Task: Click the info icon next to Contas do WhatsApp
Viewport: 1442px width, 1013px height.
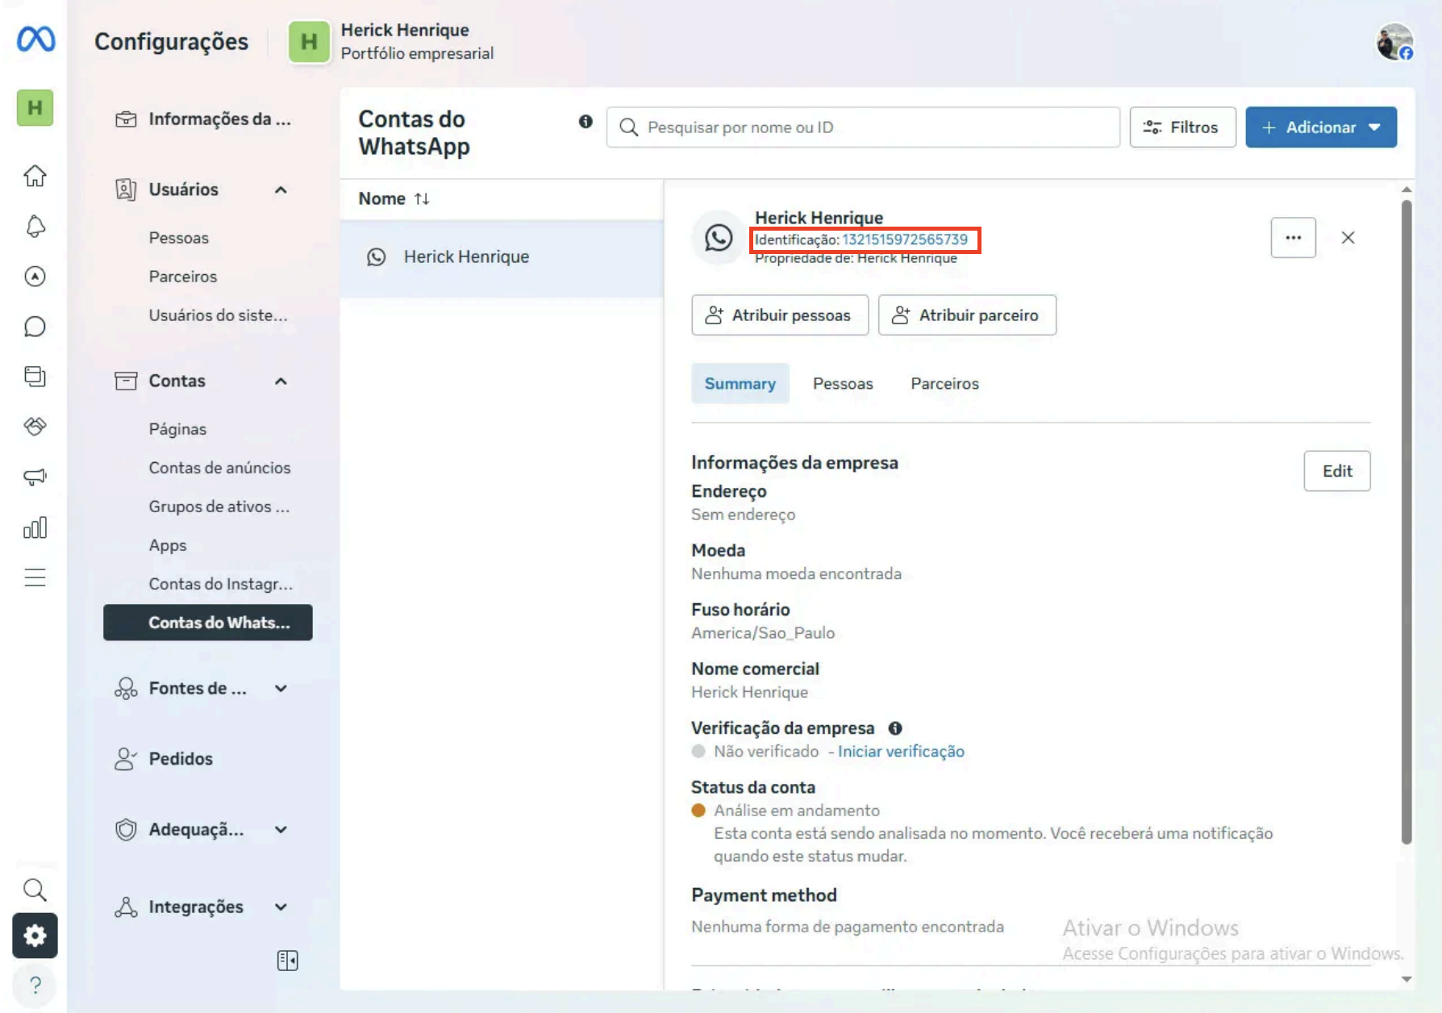Action: tap(584, 123)
